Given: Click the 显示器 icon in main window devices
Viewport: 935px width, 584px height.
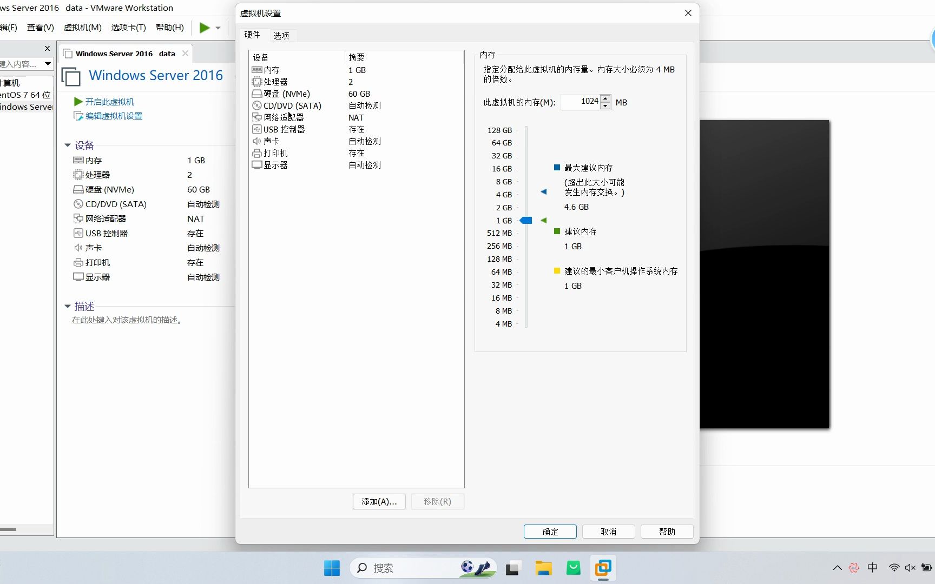Looking at the screenshot, I should pyautogui.click(x=78, y=277).
